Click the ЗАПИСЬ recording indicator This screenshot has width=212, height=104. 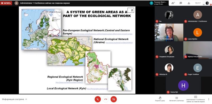(6, 3)
